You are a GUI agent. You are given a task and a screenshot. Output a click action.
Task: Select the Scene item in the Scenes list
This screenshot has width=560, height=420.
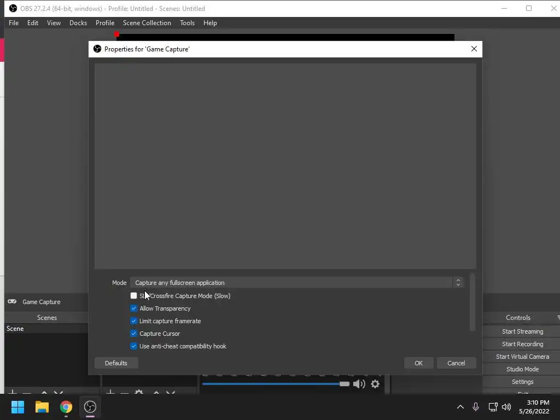point(46,329)
